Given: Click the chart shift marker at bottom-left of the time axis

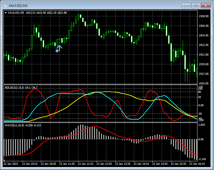Looking at the screenshot, I should 5,160.
